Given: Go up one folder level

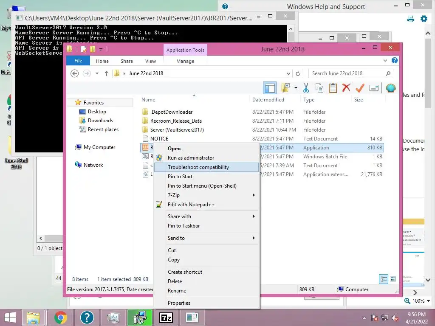Looking at the screenshot, I should (107, 73).
